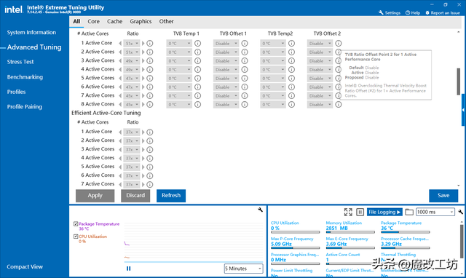This screenshot has width=466, height=278.
Task: Show info for TVB Temp2 of 4 Active Cores
Action: [x=291, y=70]
